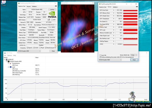The image size is (152, 108).
Task: Collapse the KORN-PC tree node
Action: click(5, 60)
